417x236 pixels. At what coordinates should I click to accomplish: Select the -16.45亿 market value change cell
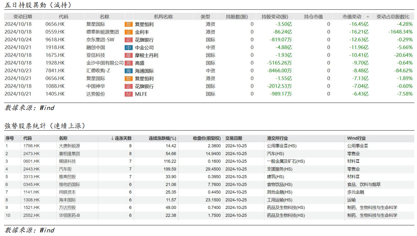tap(359, 24)
